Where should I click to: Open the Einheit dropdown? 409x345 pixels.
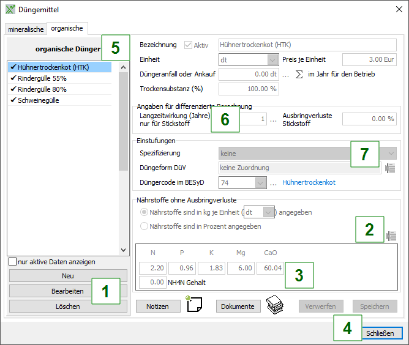click(x=272, y=59)
